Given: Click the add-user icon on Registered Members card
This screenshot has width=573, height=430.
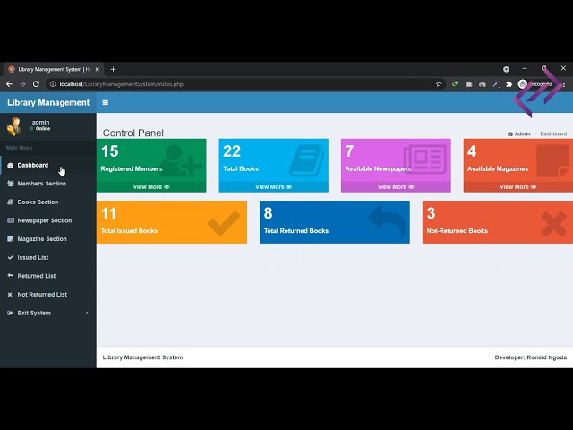Looking at the screenshot, I should (181, 161).
